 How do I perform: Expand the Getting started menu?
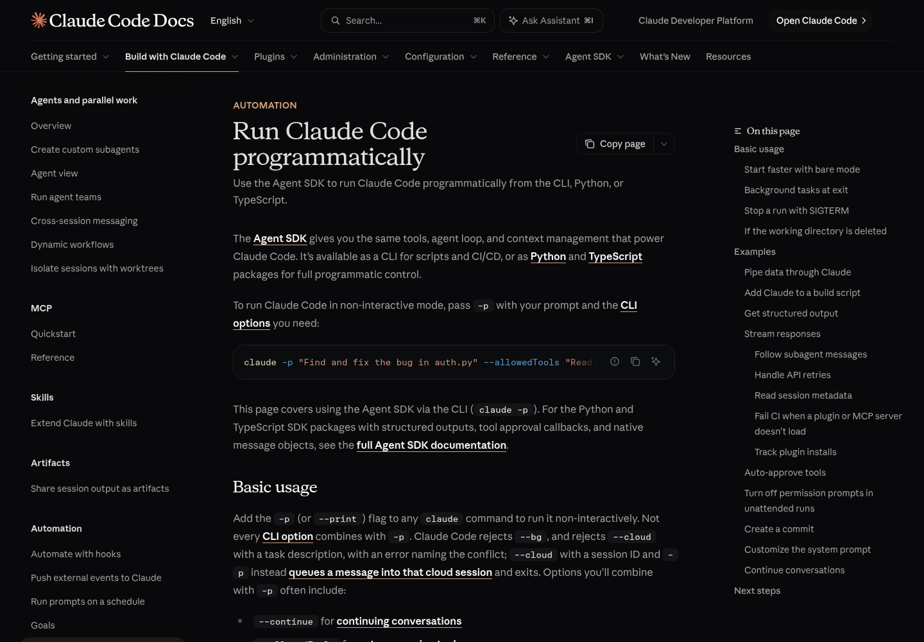(x=70, y=56)
